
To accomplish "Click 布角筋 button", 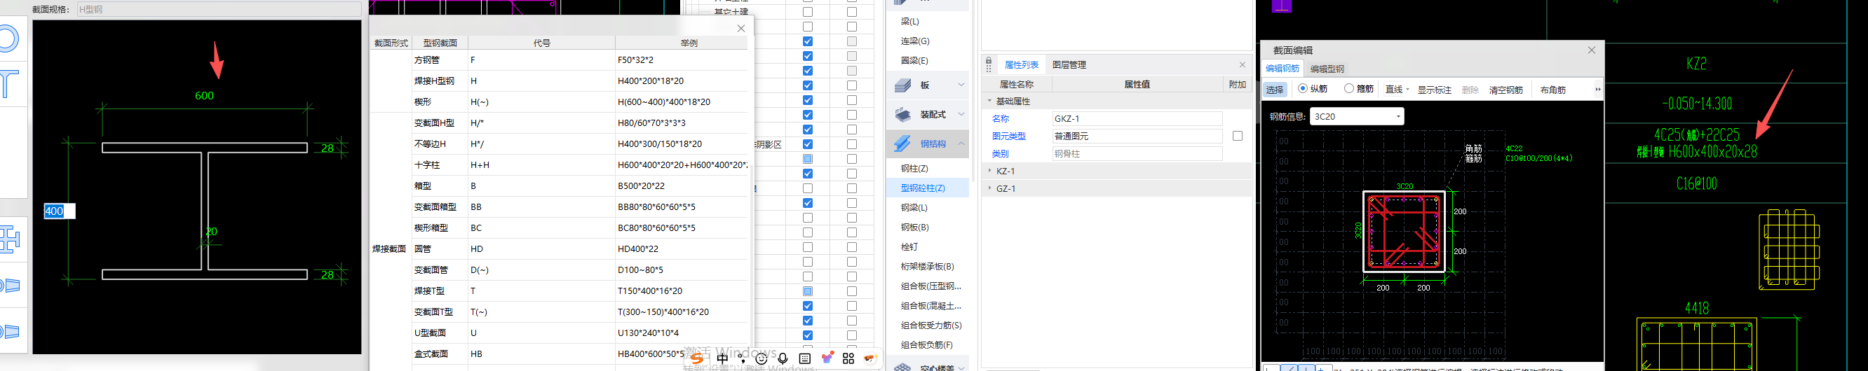I will click(x=1552, y=90).
